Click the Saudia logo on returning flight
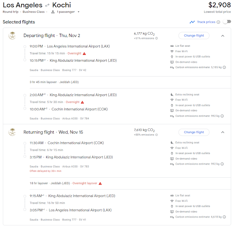This screenshot has height=227, width=232. [13, 132]
